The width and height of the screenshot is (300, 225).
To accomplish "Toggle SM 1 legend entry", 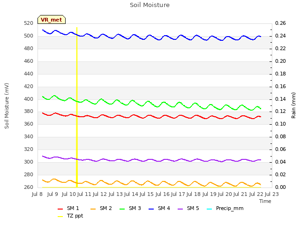I will click(68, 208).
